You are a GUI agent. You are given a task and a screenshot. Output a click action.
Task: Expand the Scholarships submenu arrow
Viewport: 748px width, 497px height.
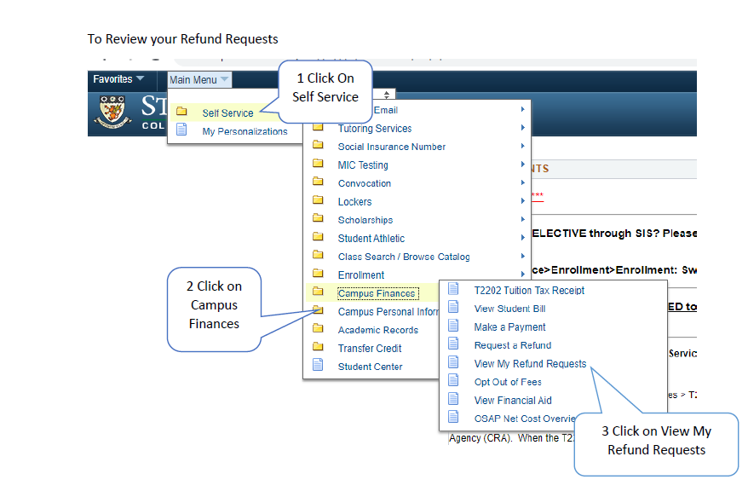(523, 219)
